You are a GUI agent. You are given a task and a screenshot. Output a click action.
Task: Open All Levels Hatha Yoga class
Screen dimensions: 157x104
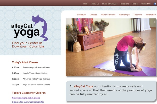(37, 79)
